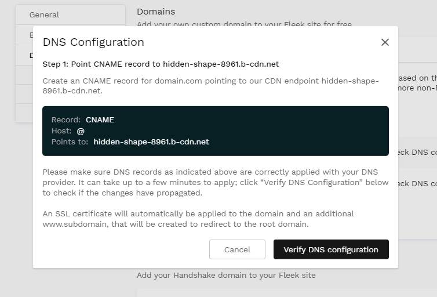Close the DNS Configuration dialog
Screen dimensions: 437x297
tap(385, 42)
